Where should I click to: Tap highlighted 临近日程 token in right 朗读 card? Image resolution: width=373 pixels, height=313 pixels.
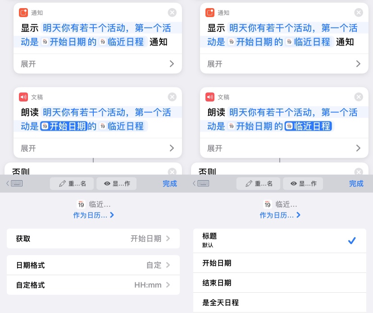click(x=308, y=126)
